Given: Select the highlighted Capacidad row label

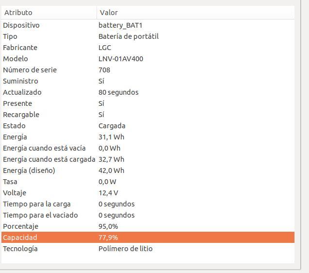Looking at the screenshot, I should coord(20,238).
